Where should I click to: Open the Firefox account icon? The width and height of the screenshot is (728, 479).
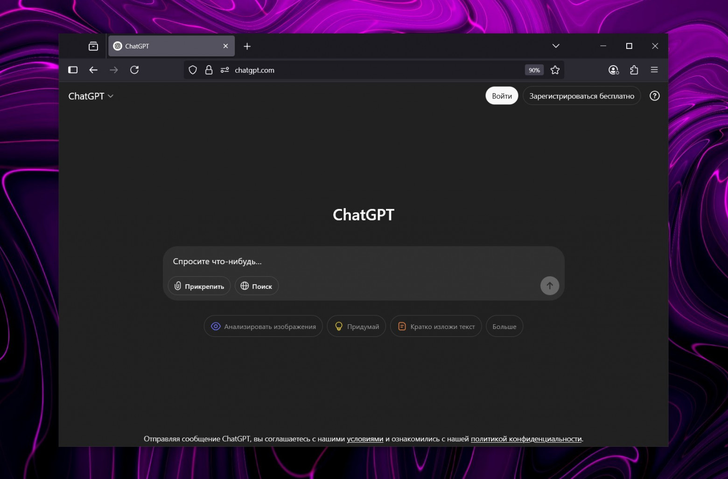614,70
